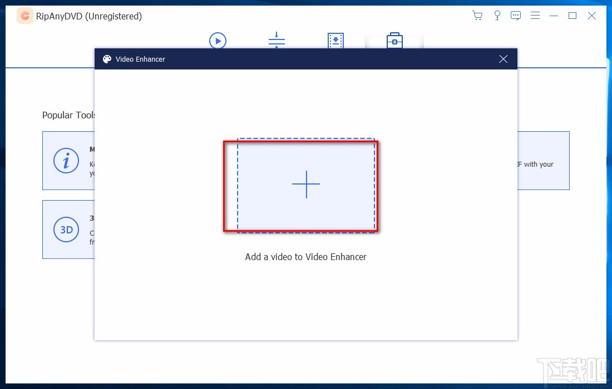Viewport: 612px width, 389px height.
Task: Switch to the compress/merge tab icon
Action: coord(277,40)
